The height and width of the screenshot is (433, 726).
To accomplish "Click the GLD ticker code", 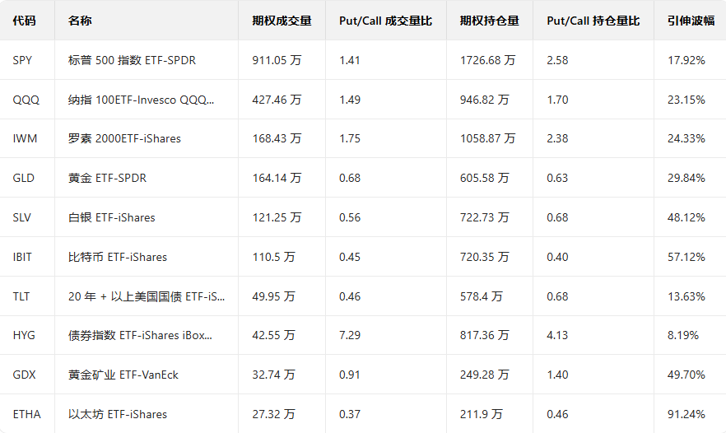I will pyautogui.click(x=25, y=178).
